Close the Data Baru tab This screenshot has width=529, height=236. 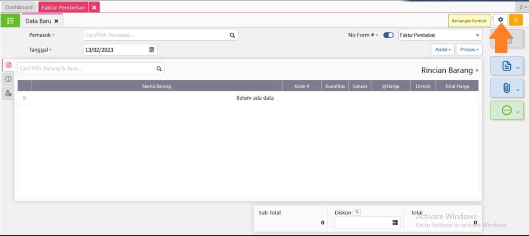(x=57, y=21)
